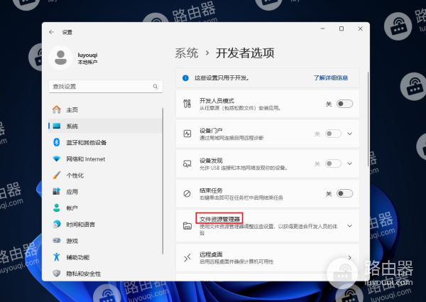The image size is (426, 302).
Task: Toggle the 结束任务 switch
Action: (x=344, y=193)
